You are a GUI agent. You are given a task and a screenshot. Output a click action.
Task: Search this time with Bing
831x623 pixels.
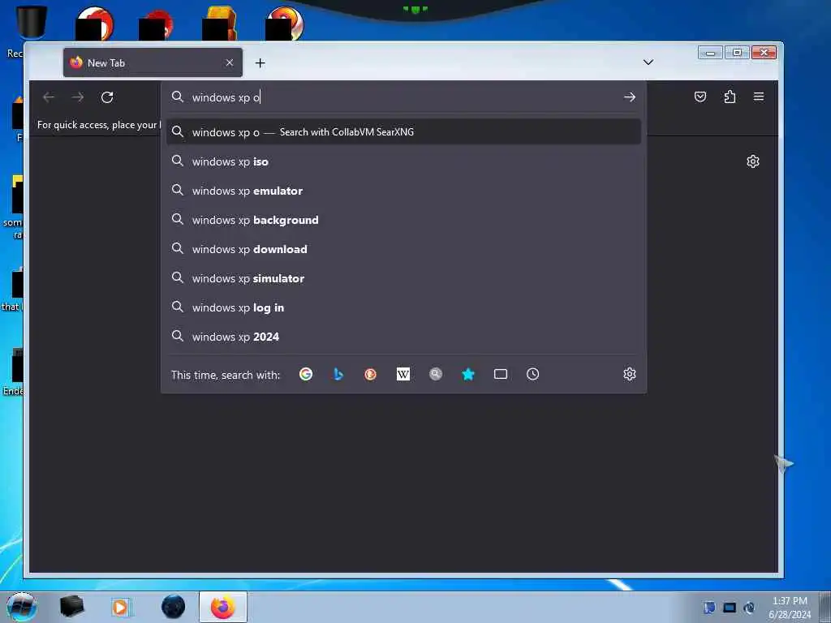pos(338,374)
